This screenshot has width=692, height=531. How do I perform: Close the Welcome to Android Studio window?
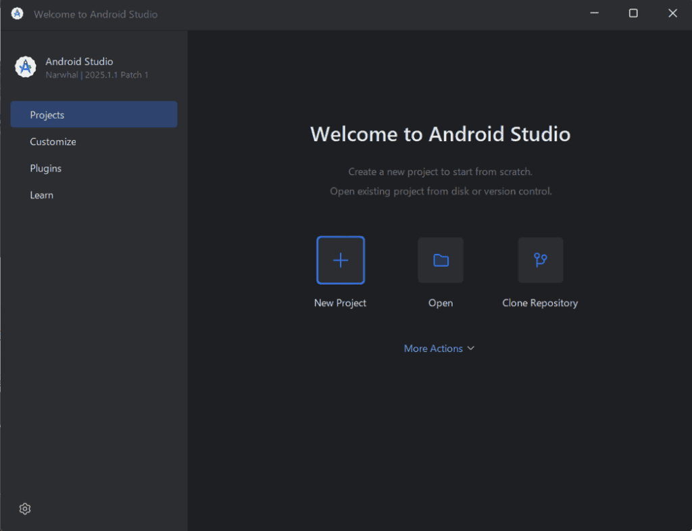(672, 14)
